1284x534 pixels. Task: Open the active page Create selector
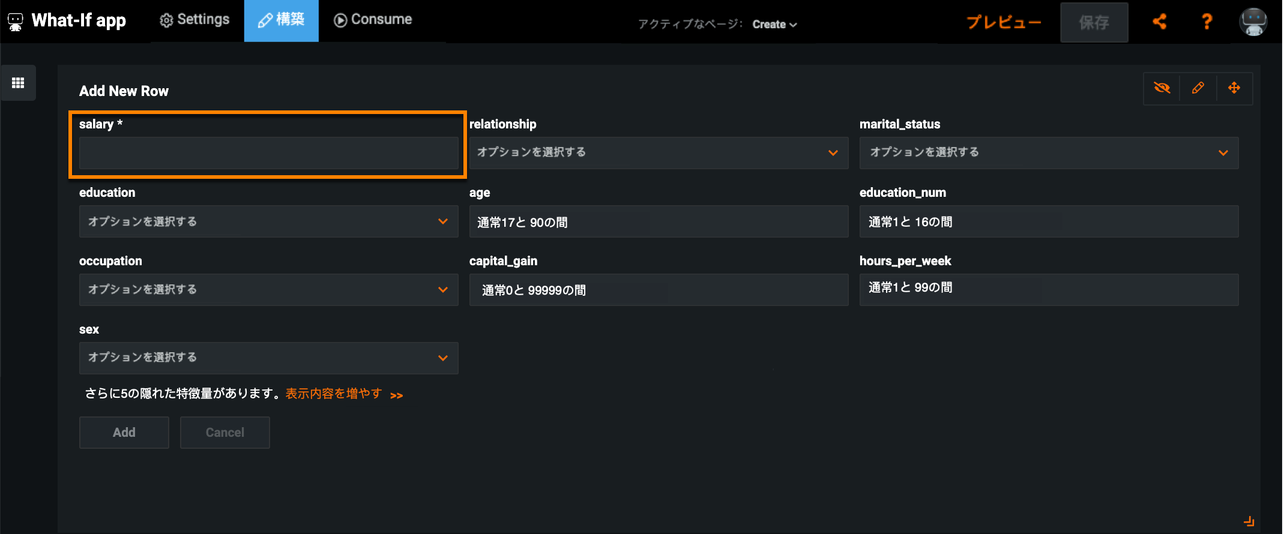pyautogui.click(x=774, y=25)
